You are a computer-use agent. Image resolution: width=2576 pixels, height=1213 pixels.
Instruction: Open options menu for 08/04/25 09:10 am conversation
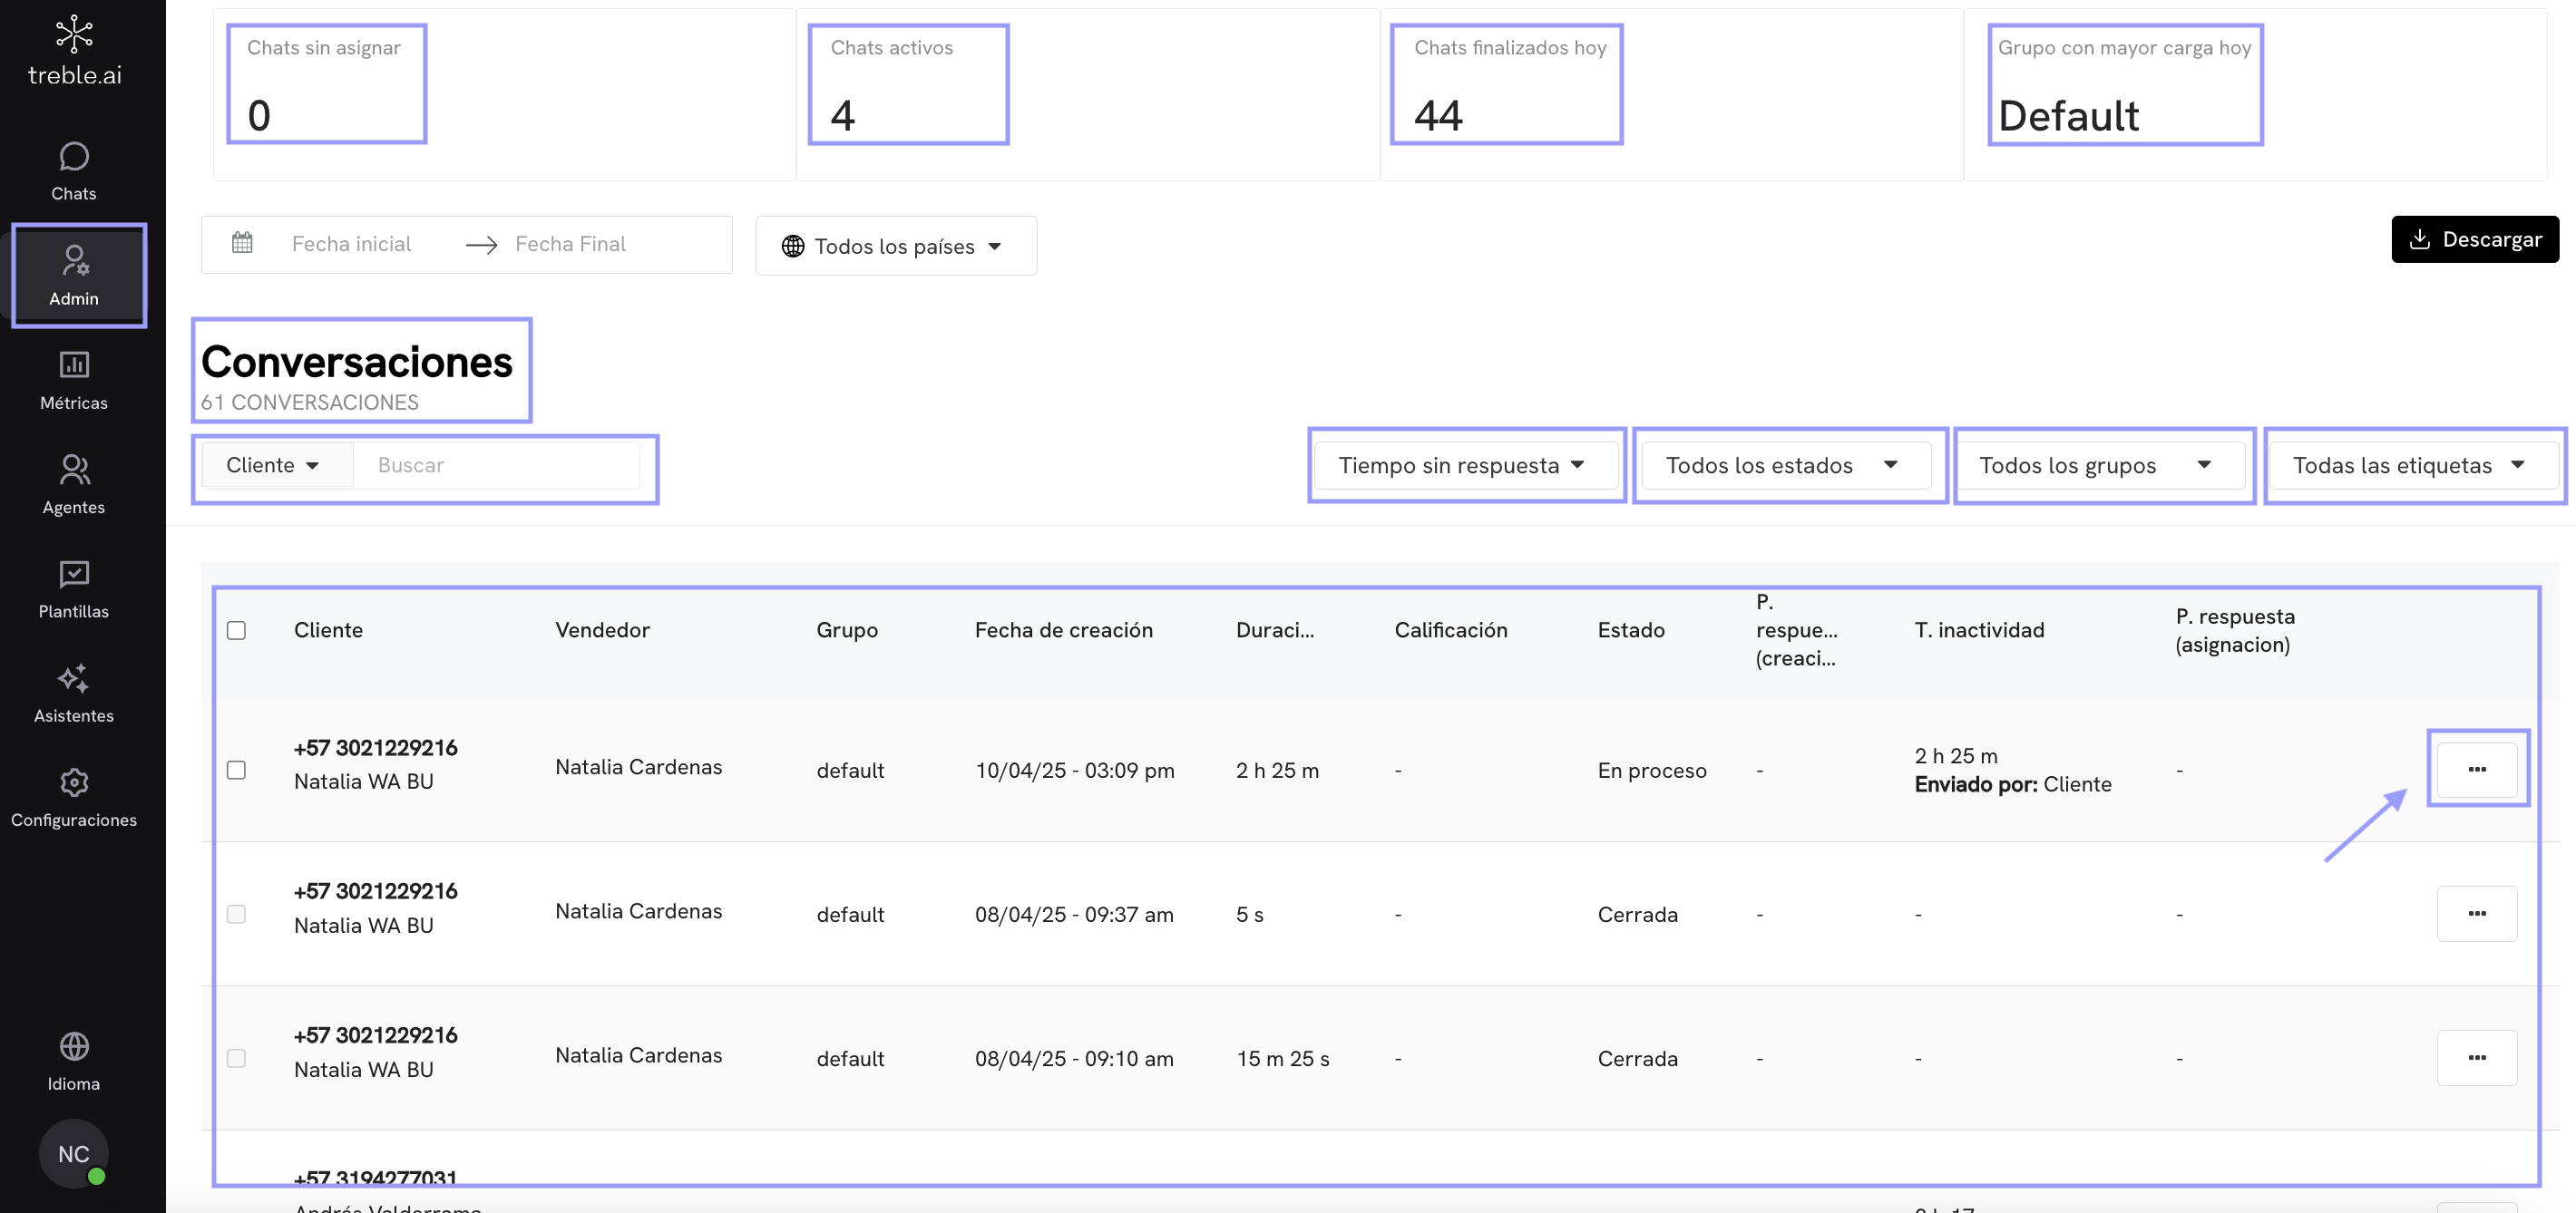click(2476, 1057)
